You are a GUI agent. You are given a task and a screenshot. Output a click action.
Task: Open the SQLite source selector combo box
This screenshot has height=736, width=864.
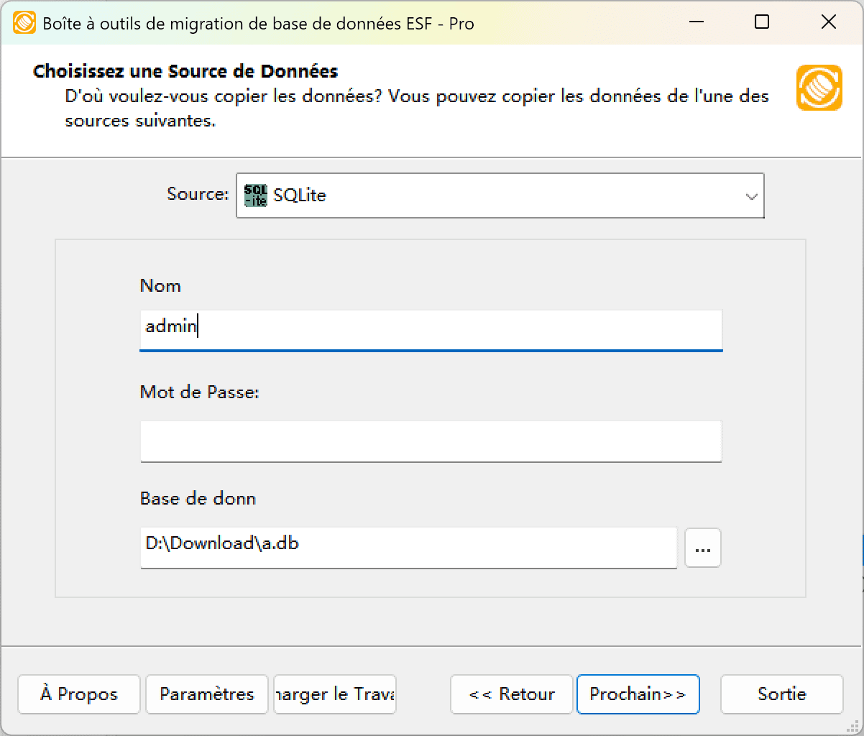pyautogui.click(x=500, y=195)
